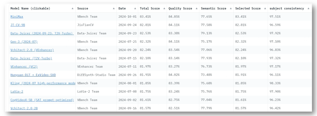Select subject consistency 97.92% cell

289,33
